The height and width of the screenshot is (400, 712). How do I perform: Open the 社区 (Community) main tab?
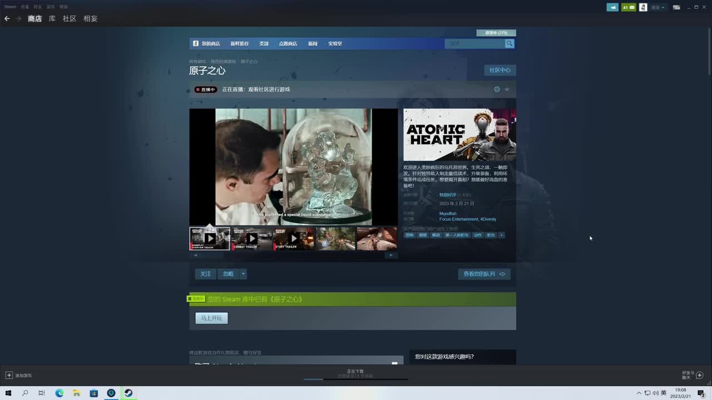[70, 18]
